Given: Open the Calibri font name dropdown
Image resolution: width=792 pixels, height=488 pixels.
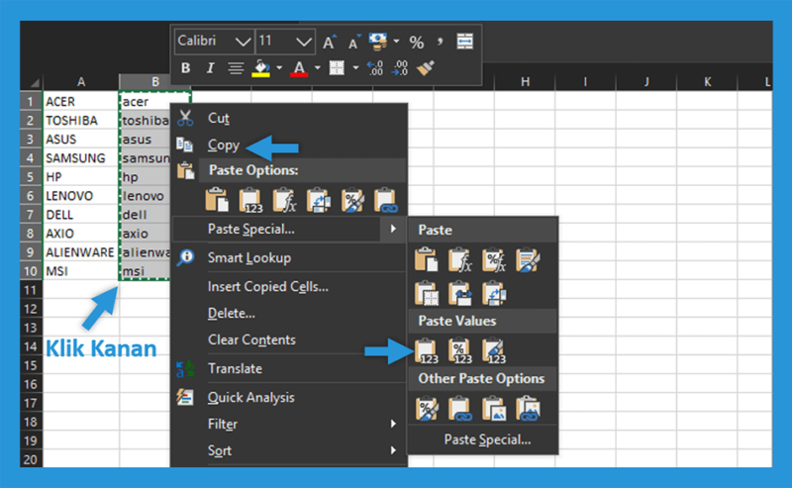Looking at the screenshot, I should tap(243, 42).
